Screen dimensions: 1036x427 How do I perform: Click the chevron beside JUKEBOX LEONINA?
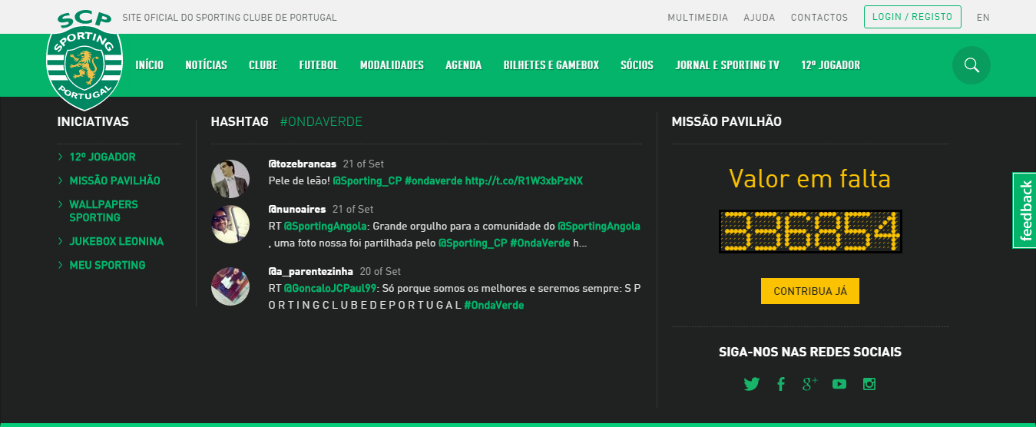[x=61, y=241]
